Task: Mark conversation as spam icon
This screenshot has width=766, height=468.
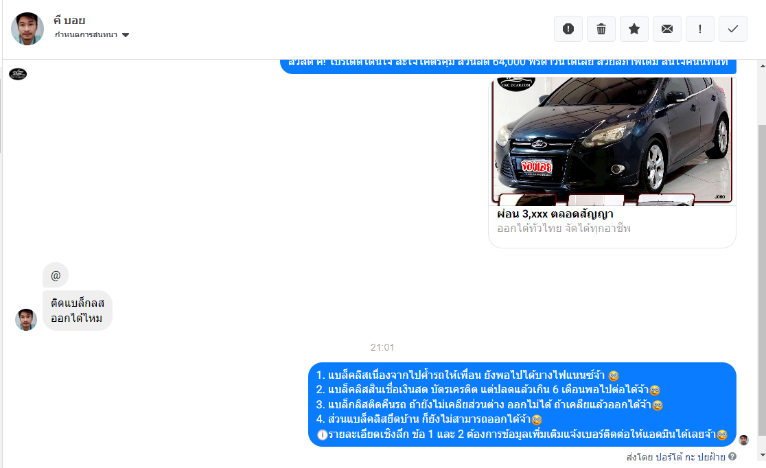Action: [568, 29]
